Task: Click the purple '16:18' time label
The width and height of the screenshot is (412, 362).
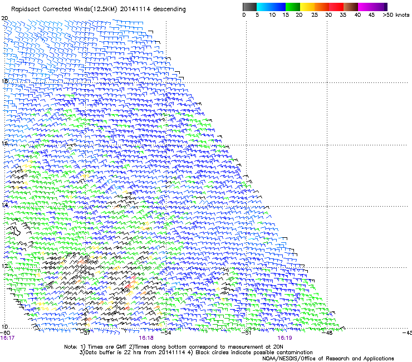Action: [x=146, y=338]
